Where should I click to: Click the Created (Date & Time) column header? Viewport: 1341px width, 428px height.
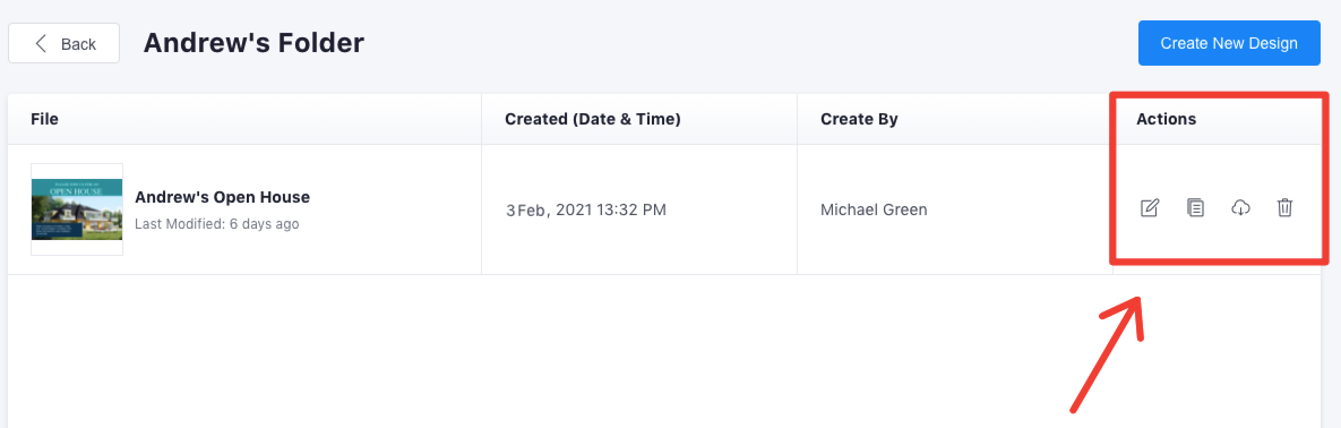pyautogui.click(x=592, y=119)
